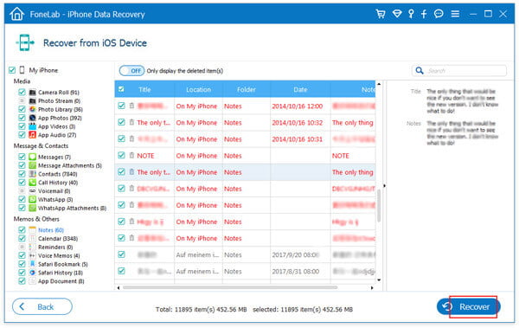
Task: Toggle Only display the deleted items switch
Action: [131, 71]
